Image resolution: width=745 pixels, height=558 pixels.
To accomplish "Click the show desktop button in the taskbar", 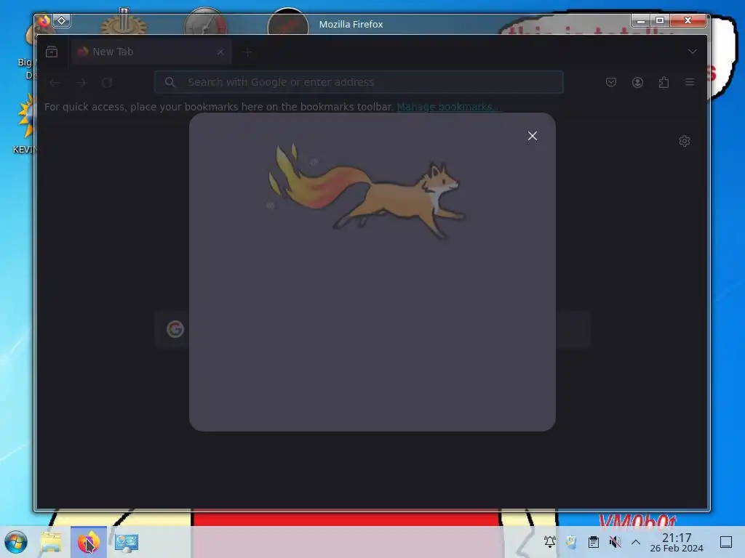I will [x=726, y=542].
